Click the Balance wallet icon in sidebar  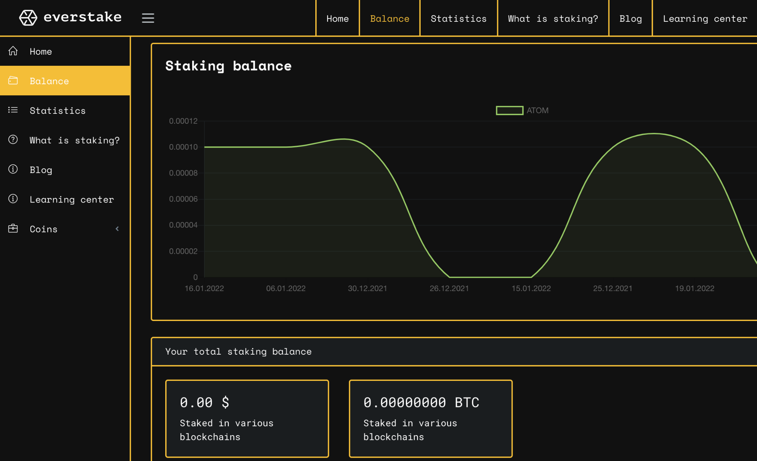pos(13,81)
